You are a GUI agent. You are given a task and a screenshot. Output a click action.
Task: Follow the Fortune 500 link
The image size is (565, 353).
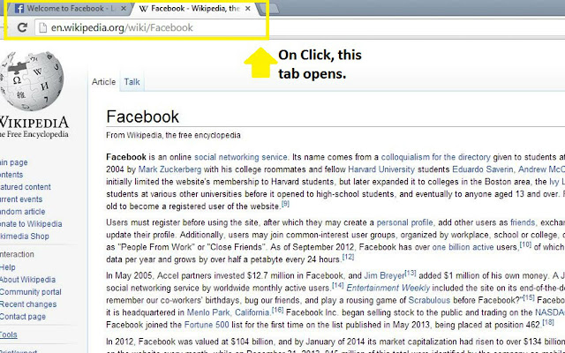pyautogui.click(x=207, y=325)
